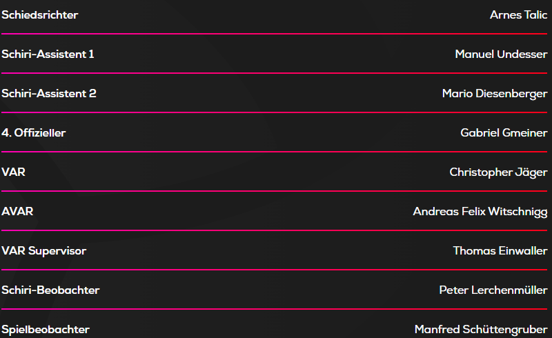Click the Schiri-Assistent 1 label
The height and width of the screenshot is (338, 552).
48,54
